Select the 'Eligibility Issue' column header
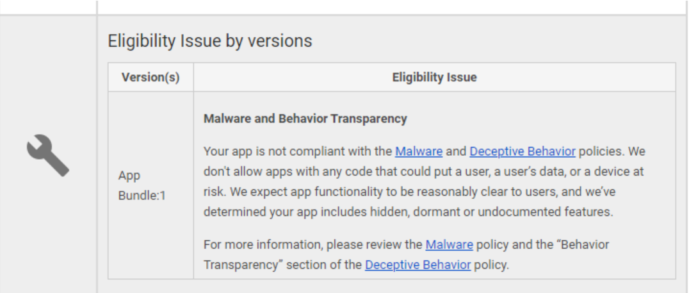 (x=434, y=78)
